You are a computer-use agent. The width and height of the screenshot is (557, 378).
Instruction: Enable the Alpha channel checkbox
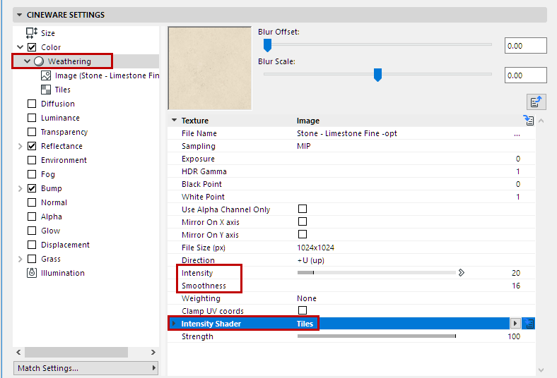(x=32, y=217)
